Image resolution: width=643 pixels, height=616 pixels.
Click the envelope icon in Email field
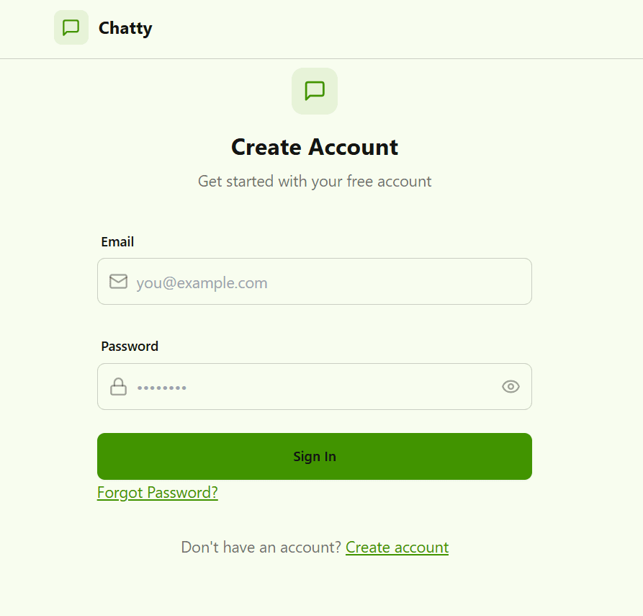pyautogui.click(x=118, y=282)
